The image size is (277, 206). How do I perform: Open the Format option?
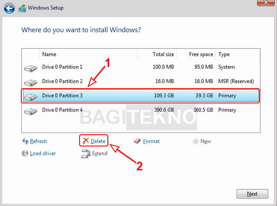(151, 141)
